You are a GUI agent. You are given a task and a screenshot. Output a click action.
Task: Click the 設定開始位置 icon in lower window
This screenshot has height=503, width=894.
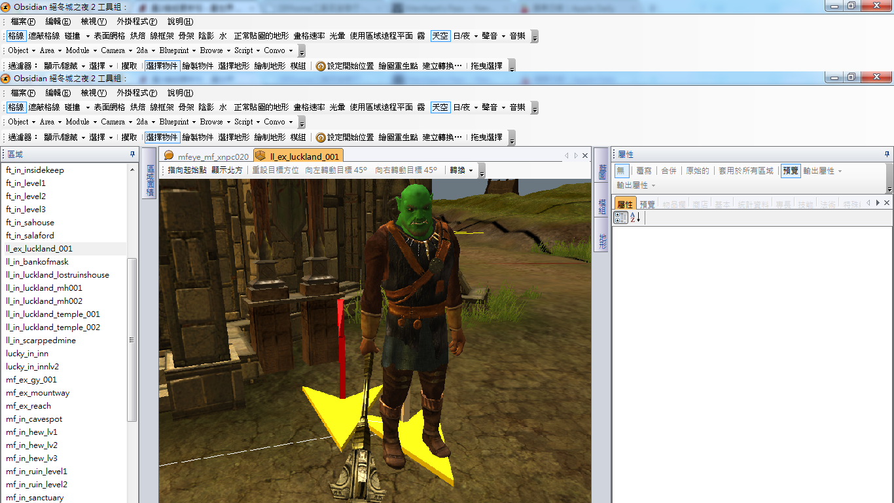(x=321, y=138)
